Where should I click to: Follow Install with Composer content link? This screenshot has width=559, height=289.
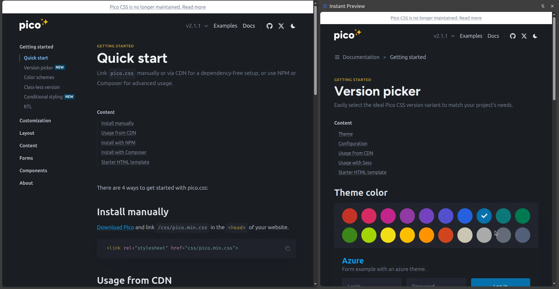click(124, 152)
